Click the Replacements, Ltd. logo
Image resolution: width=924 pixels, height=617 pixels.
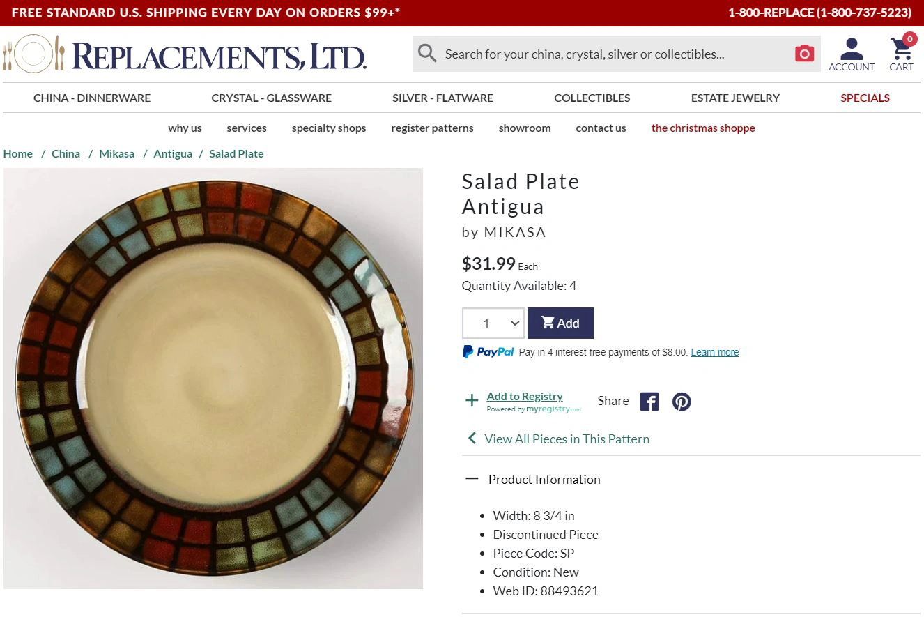pyautogui.click(x=185, y=54)
